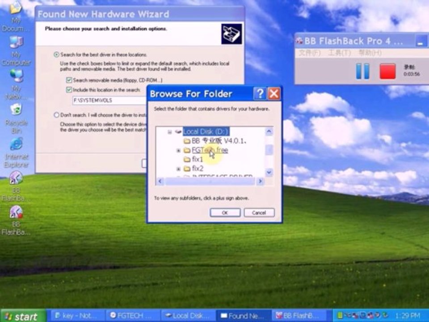This screenshot has height=322, width=429.
Task: Click the 1:29 PM system clock
Action: 408,316
